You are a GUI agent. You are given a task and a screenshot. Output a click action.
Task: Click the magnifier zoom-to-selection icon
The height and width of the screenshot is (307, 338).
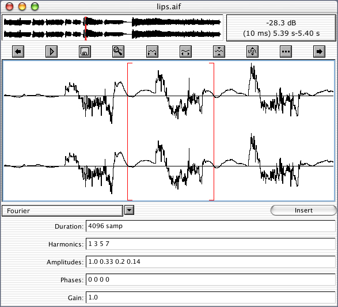[119, 51]
